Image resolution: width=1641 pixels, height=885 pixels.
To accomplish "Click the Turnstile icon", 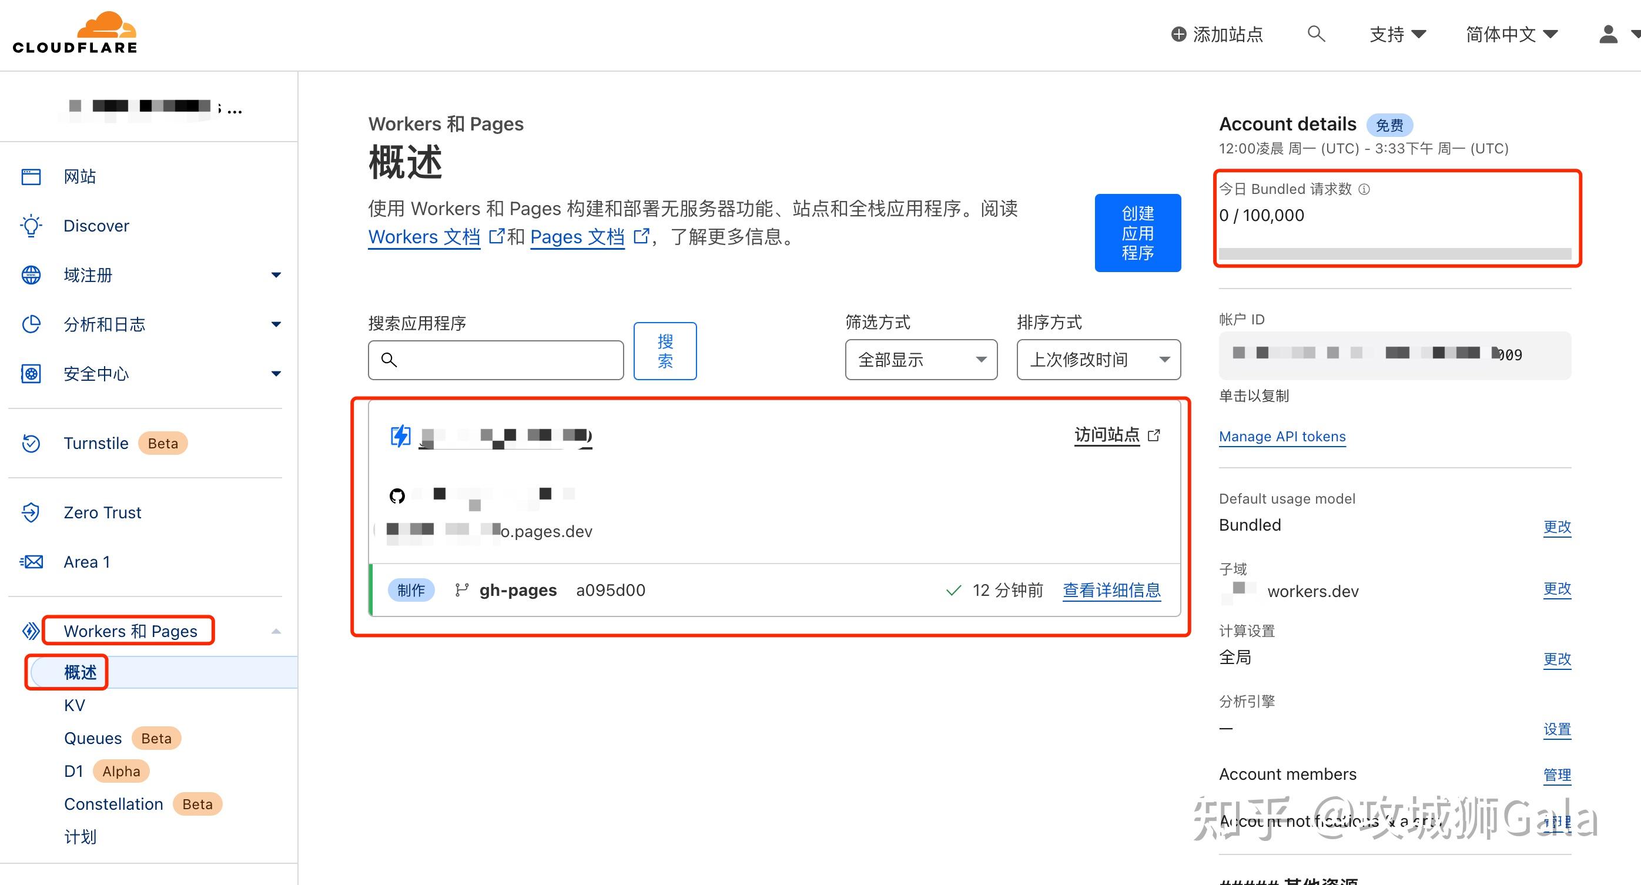I will pyautogui.click(x=31, y=444).
